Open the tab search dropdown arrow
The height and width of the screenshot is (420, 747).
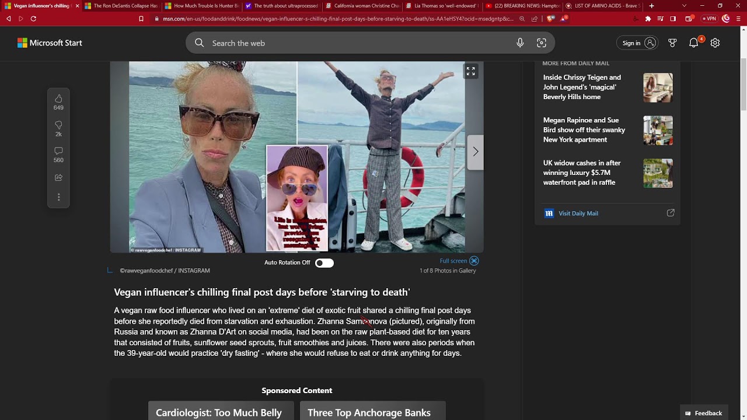tap(685, 6)
